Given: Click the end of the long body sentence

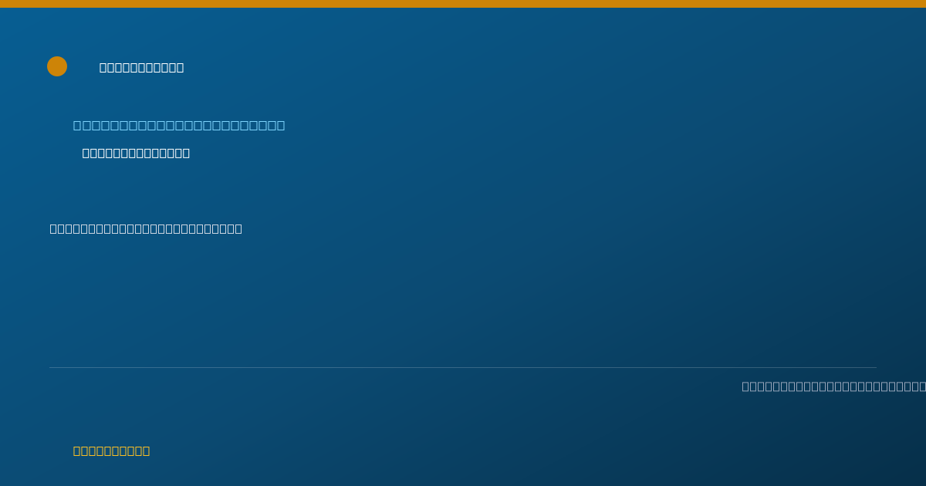Looking at the screenshot, I should [238, 229].
